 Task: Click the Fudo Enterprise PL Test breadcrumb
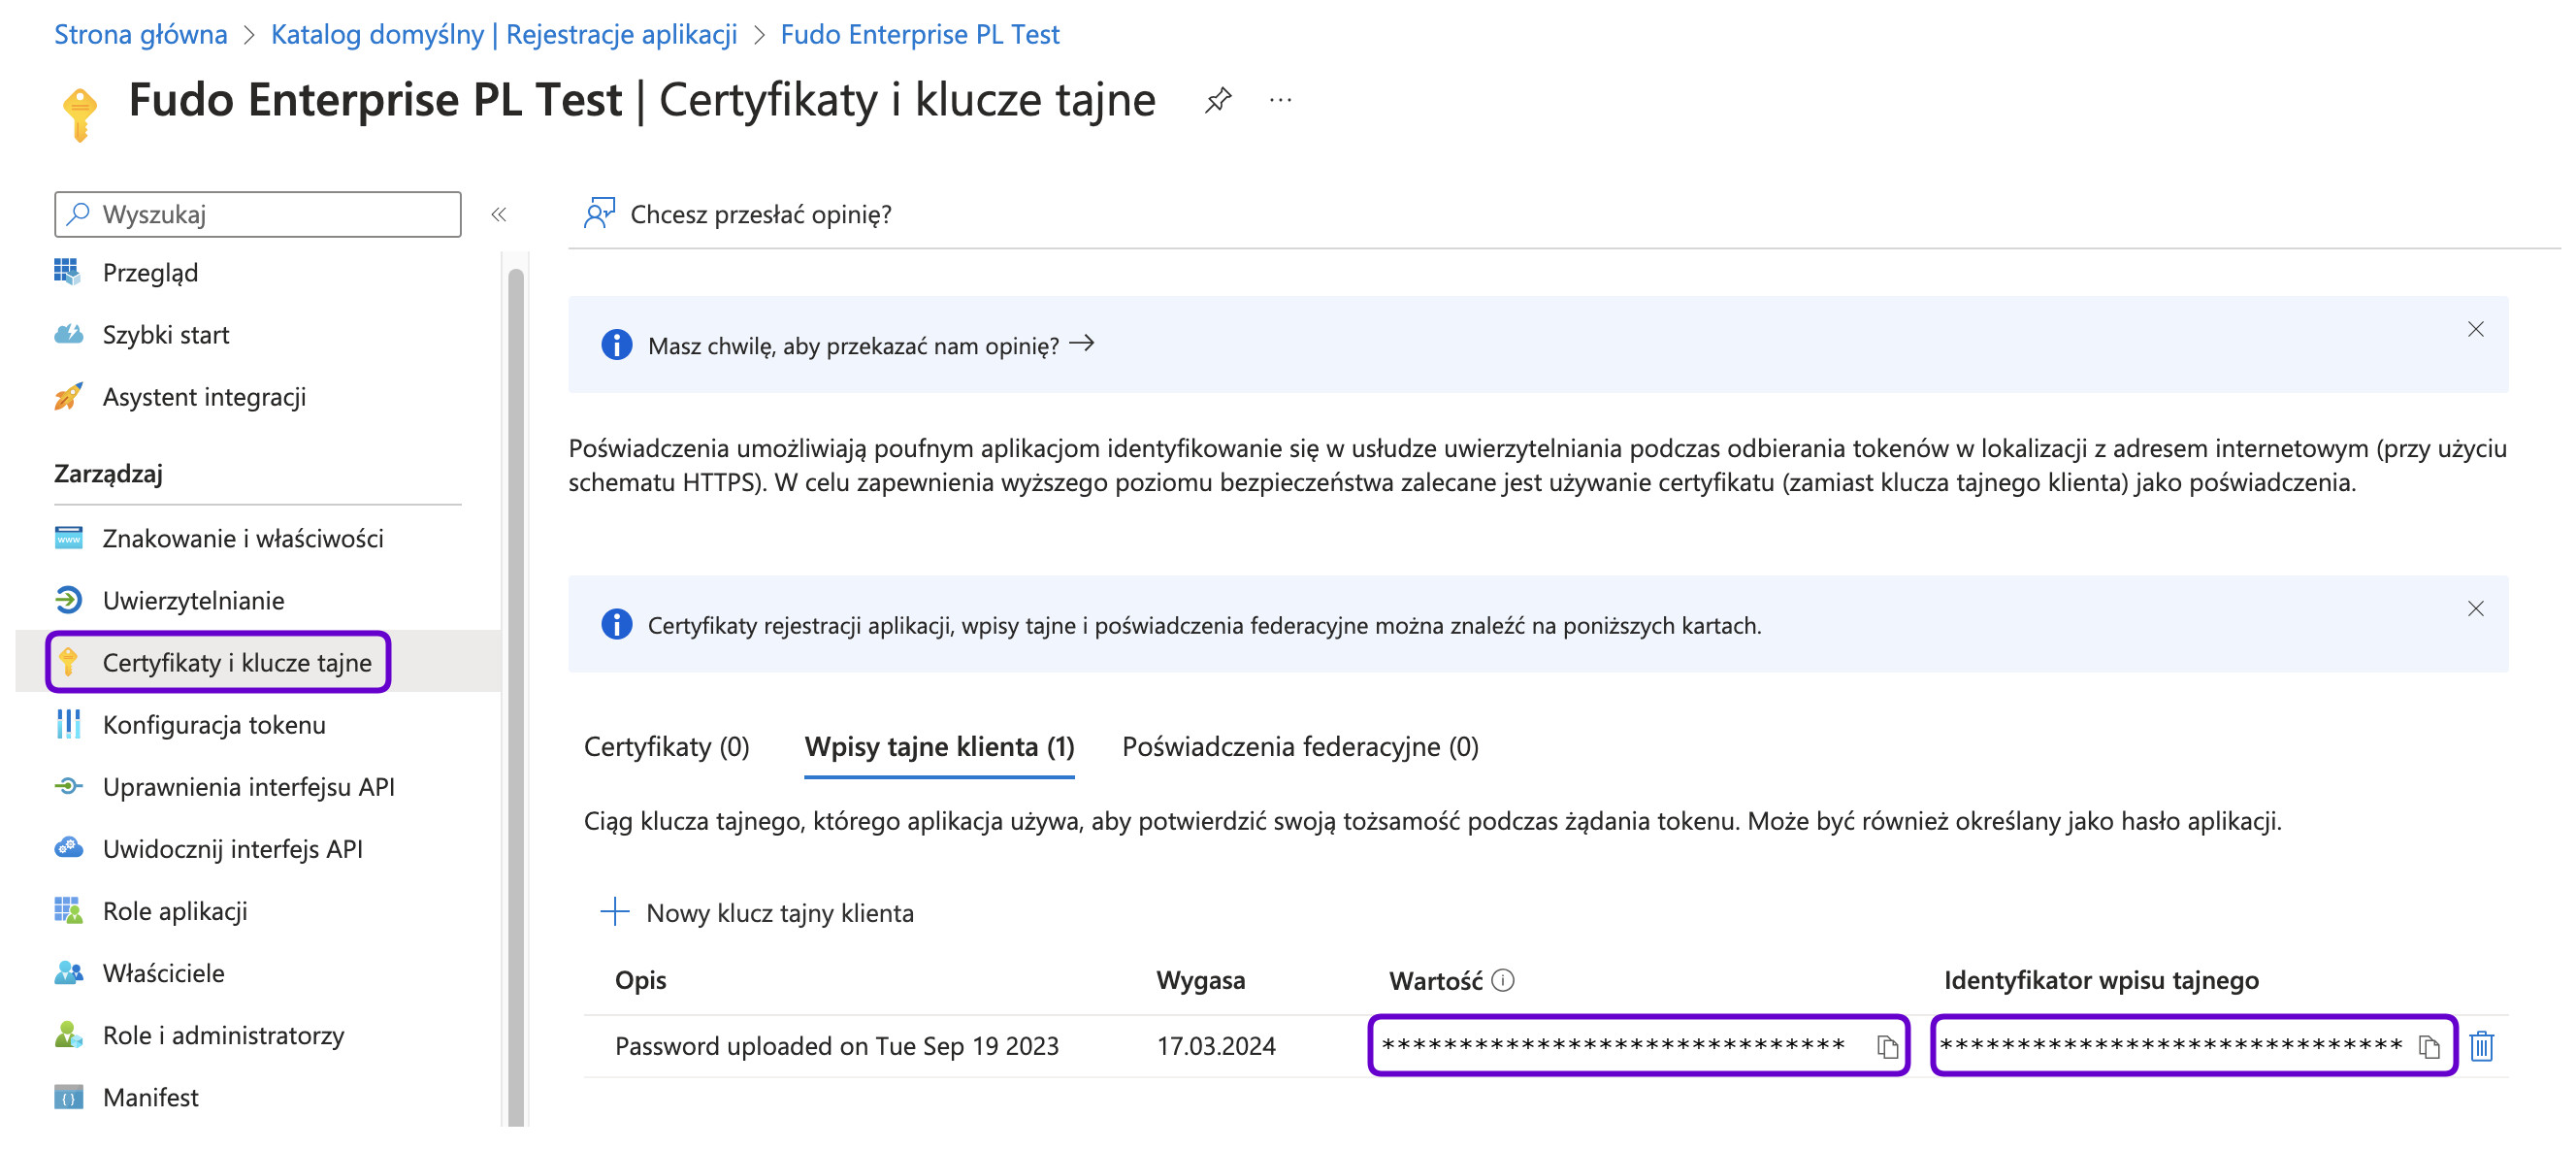click(919, 34)
